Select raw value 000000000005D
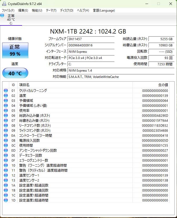 pyautogui.click(x=155, y=140)
